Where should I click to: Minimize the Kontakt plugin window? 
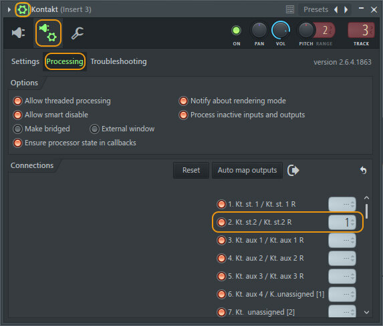pos(361,9)
